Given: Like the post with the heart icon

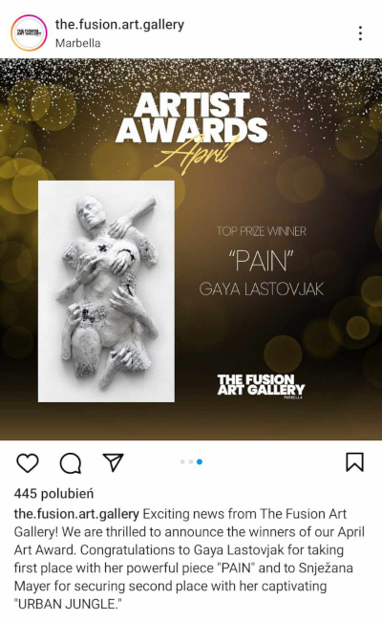Looking at the screenshot, I should click(x=28, y=462).
